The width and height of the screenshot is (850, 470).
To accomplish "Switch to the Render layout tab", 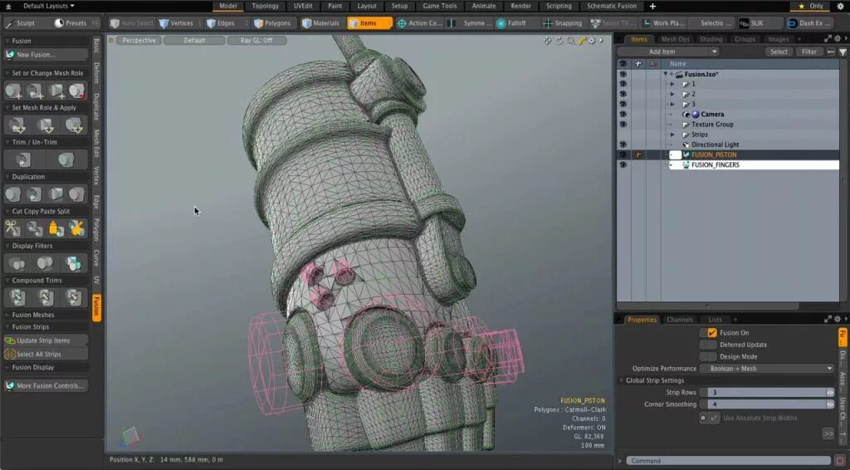I will point(521,6).
